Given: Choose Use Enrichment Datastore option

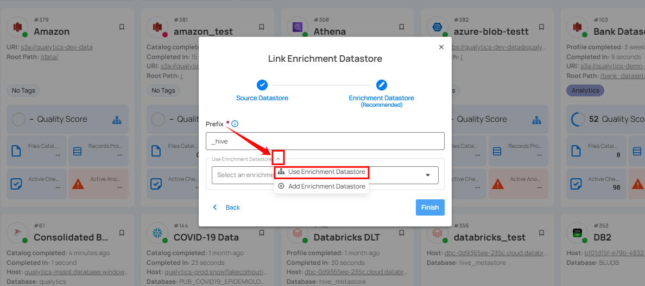Looking at the screenshot, I should (x=321, y=172).
